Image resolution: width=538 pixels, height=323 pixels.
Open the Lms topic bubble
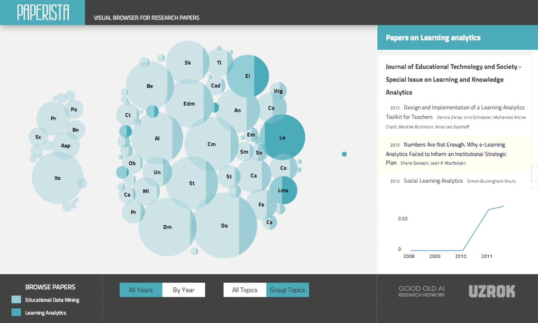click(283, 190)
